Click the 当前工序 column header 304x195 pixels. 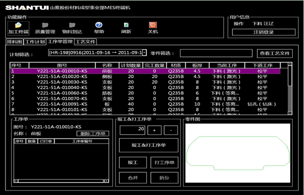pyautogui.click(x=227, y=65)
